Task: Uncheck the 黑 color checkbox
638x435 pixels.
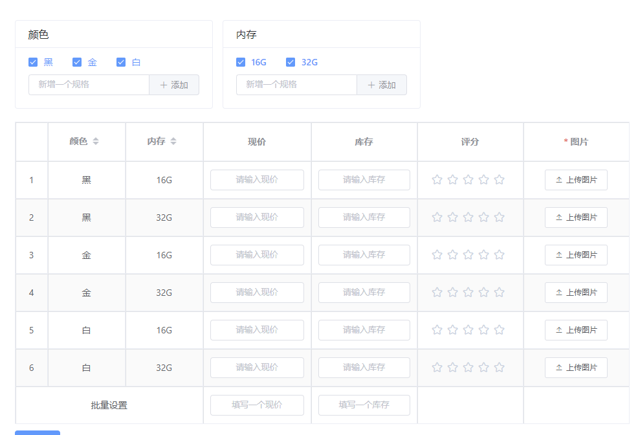Action: 33,62
